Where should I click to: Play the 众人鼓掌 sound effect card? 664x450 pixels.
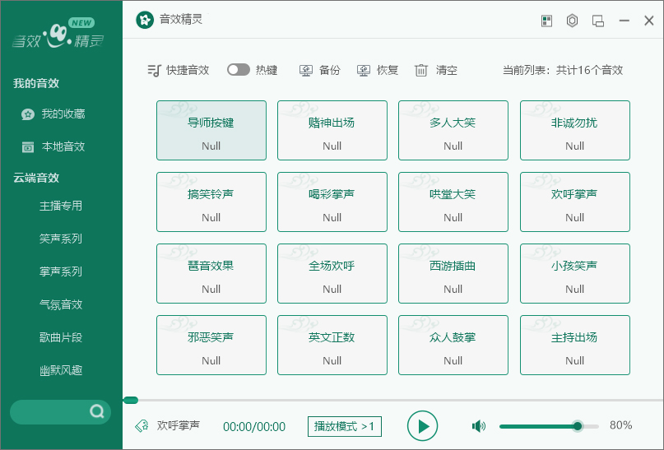[x=453, y=345]
